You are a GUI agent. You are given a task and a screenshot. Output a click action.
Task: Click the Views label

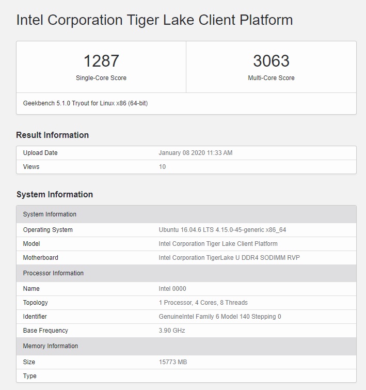pos(31,167)
